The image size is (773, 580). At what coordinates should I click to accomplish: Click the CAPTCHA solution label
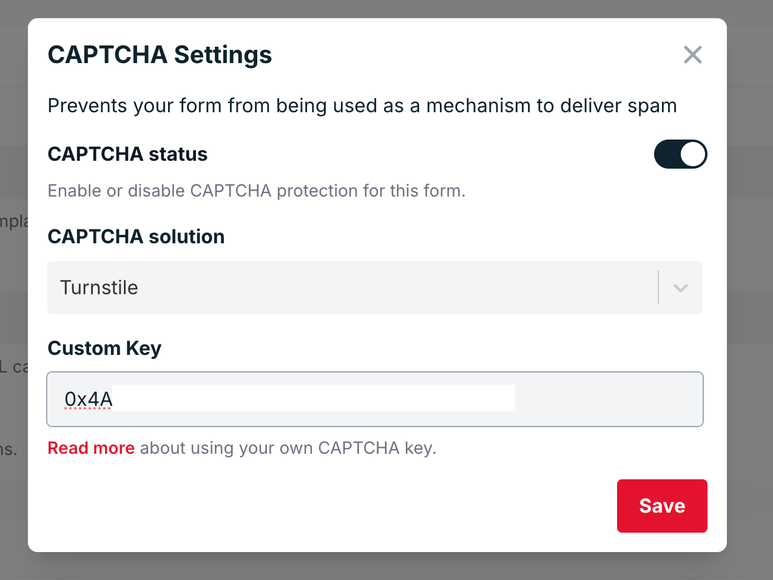(x=136, y=237)
